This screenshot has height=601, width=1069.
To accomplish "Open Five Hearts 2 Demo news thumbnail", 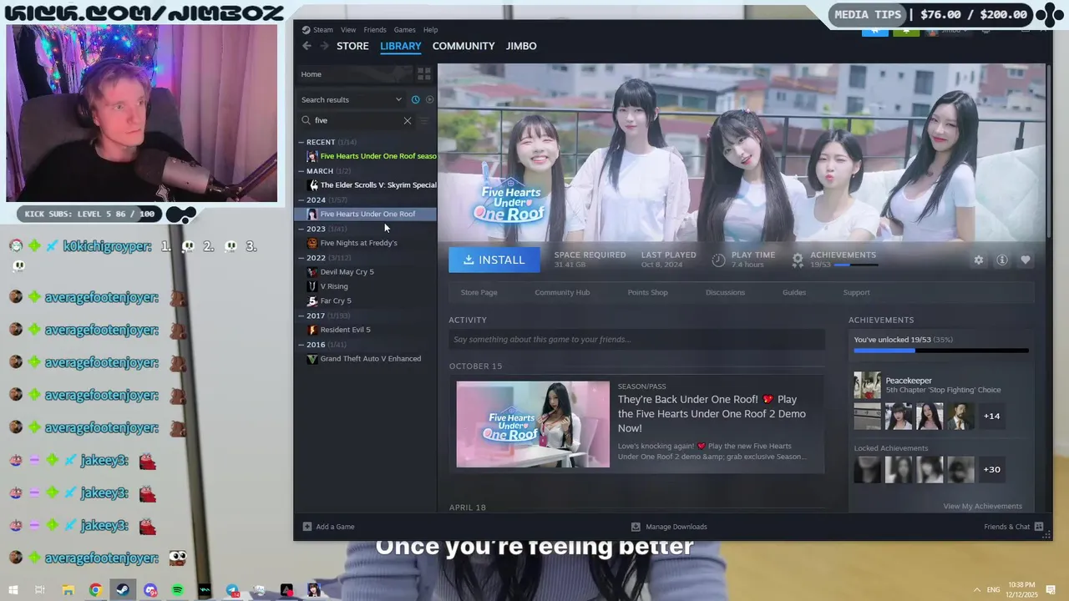I will [x=533, y=424].
